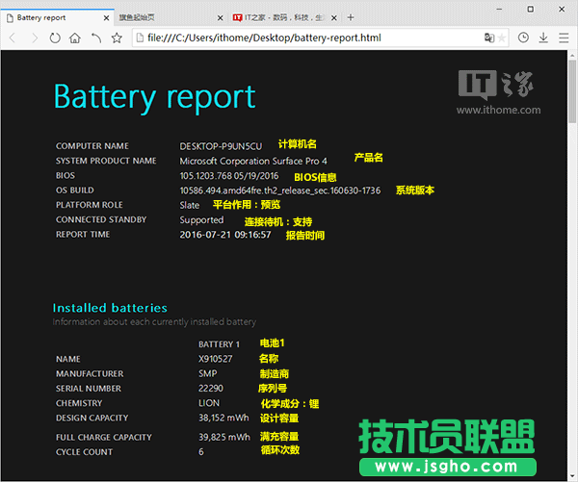Select the battery name X910527

(215, 359)
